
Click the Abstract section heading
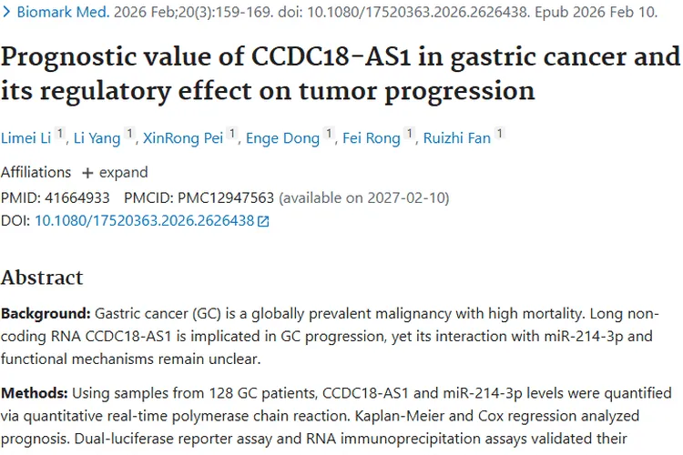click(42, 278)
